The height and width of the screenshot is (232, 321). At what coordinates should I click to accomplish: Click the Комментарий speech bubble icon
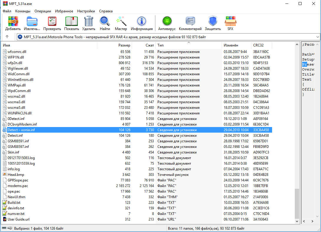[190, 21]
